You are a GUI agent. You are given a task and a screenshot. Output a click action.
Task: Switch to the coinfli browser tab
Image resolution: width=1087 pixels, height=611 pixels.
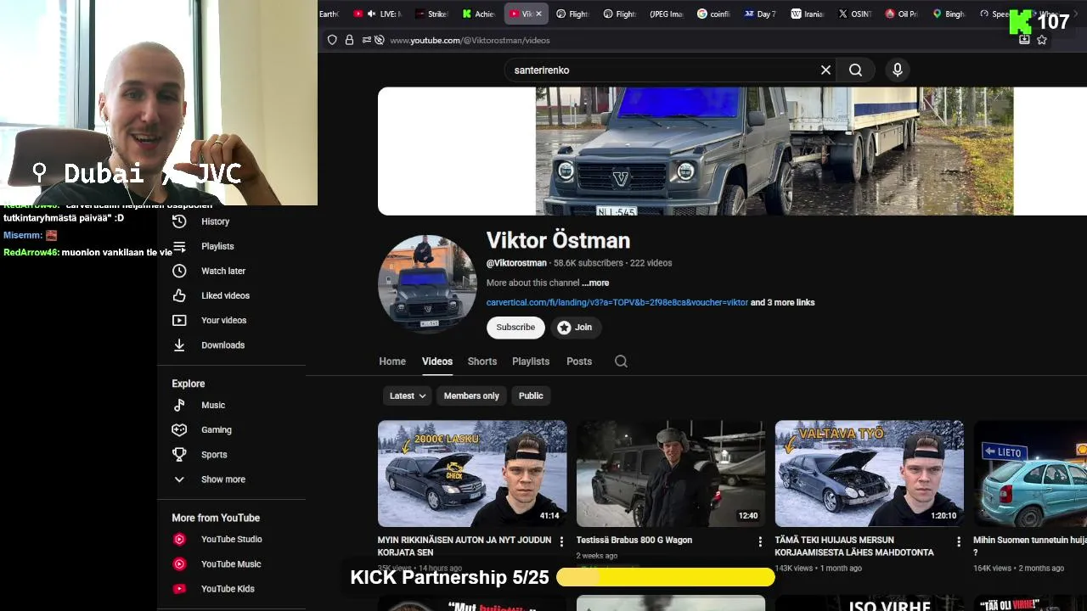(713, 14)
